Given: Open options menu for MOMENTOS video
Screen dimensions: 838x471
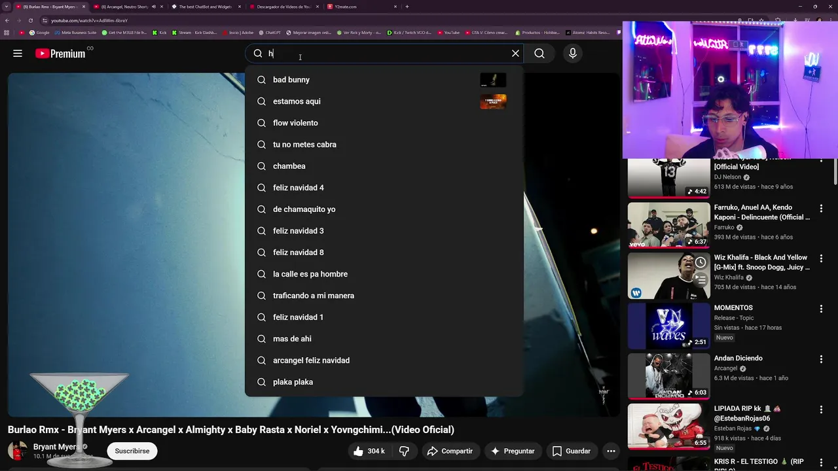Looking at the screenshot, I should (821, 309).
